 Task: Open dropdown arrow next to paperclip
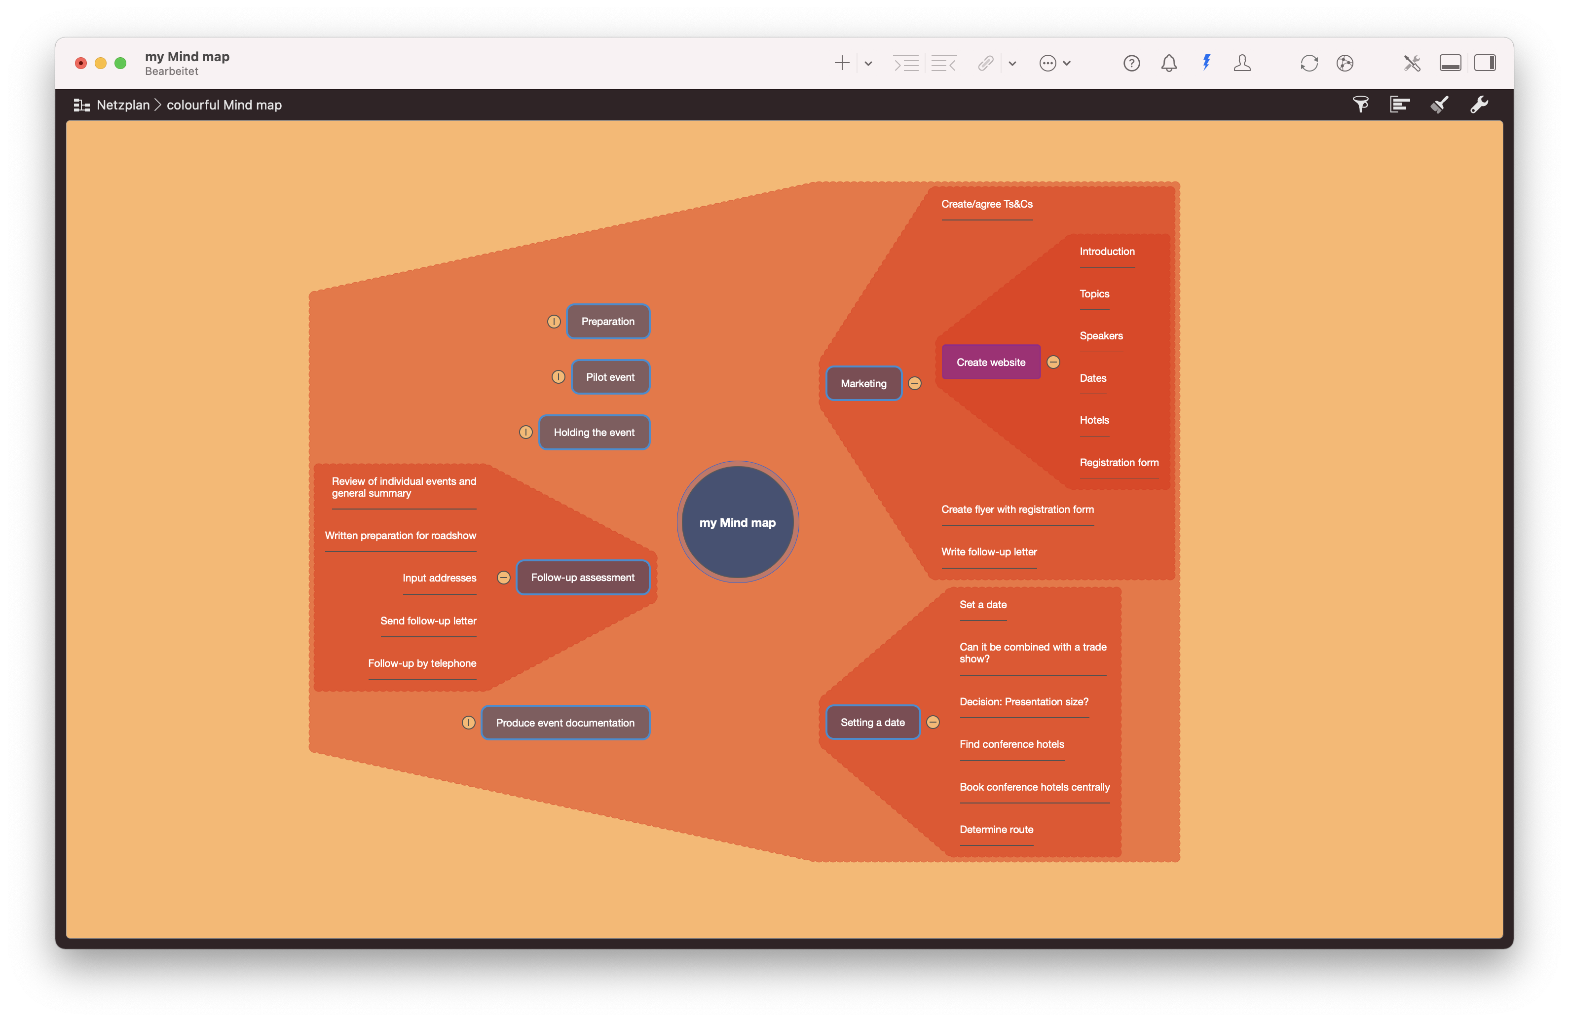point(1012,64)
